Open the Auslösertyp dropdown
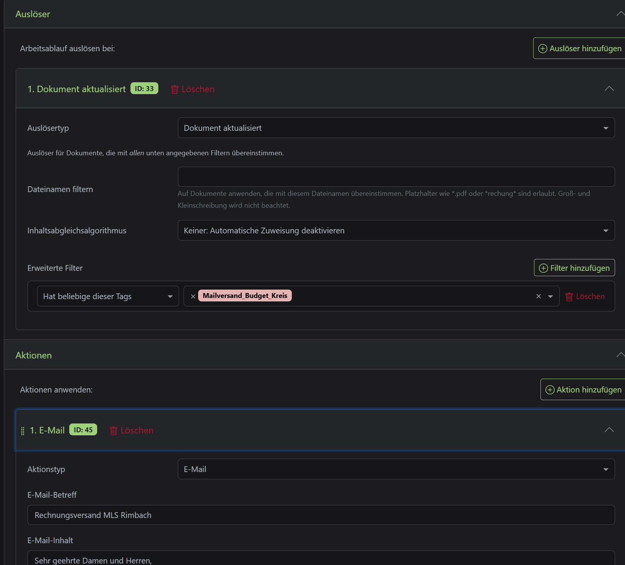This screenshot has height=565, width=625. (396, 128)
